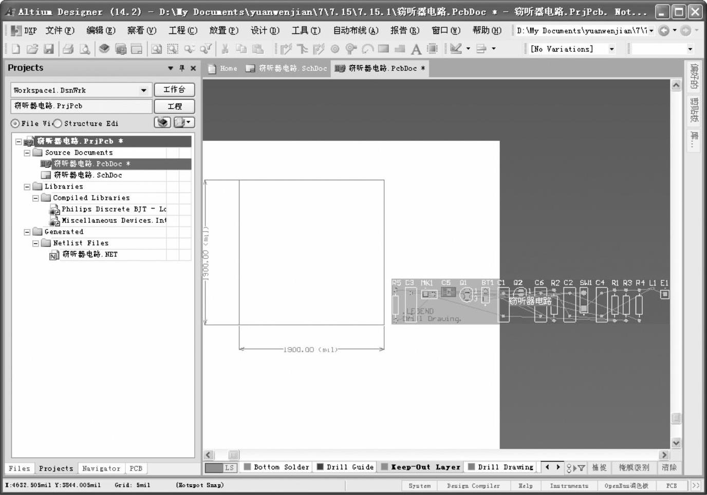The width and height of the screenshot is (707, 495).
Task: Click the 工程 button in Projects panel
Action: (174, 106)
